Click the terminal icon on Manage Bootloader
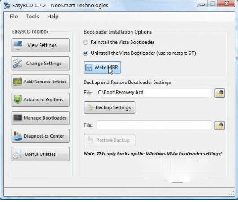This screenshot has width=238, height=202. (x=18, y=118)
